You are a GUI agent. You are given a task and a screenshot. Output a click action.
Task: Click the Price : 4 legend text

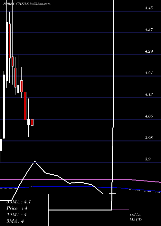click(17, 208)
